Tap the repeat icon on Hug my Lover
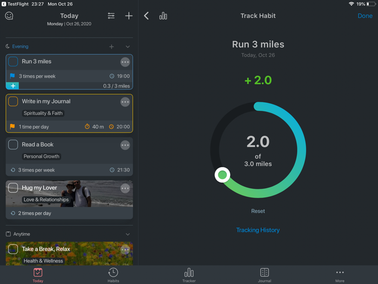Viewport: 378px width, 284px height. pyautogui.click(x=13, y=213)
